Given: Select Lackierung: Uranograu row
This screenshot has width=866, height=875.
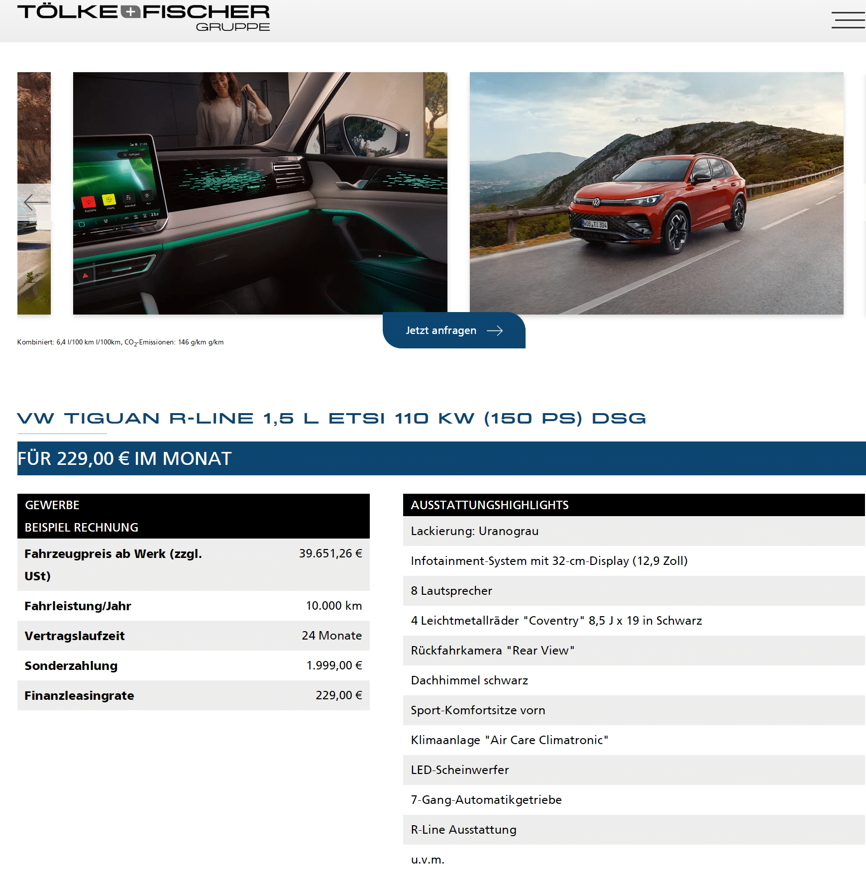Looking at the screenshot, I should click(634, 531).
